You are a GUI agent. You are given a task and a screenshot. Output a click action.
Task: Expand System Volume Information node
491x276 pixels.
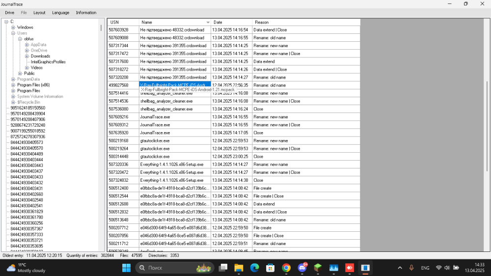pos(13,96)
